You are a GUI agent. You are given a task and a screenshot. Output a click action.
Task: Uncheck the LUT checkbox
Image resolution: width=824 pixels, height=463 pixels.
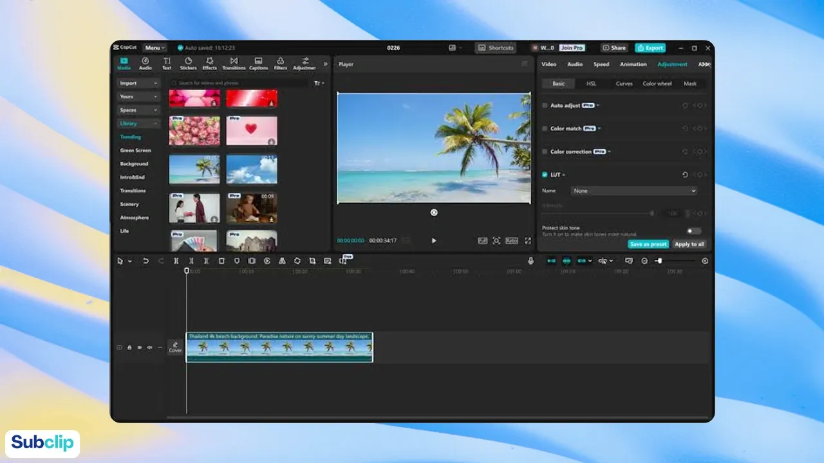pyautogui.click(x=545, y=175)
